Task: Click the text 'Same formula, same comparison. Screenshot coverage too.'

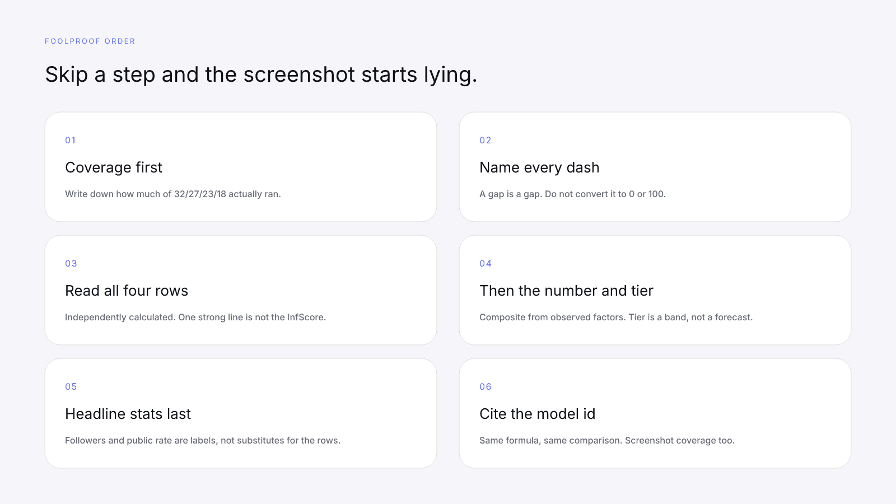Action: 607,441
